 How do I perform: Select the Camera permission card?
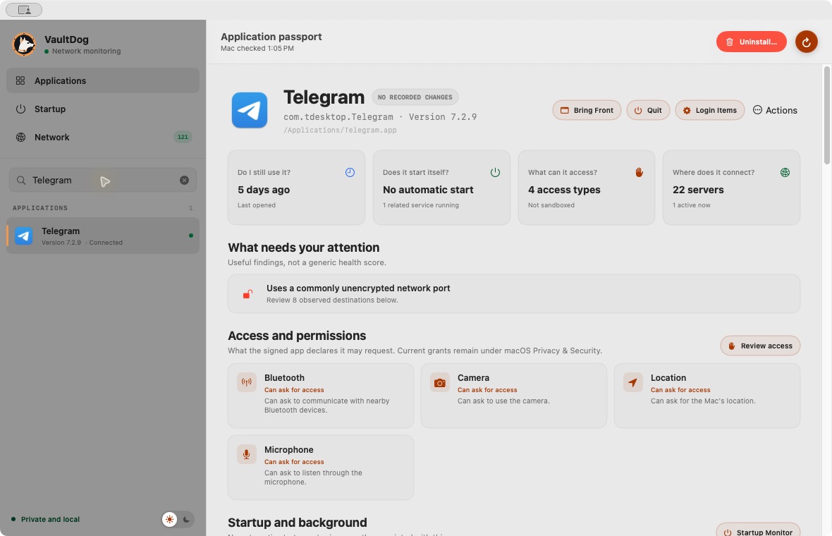pyautogui.click(x=513, y=396)
